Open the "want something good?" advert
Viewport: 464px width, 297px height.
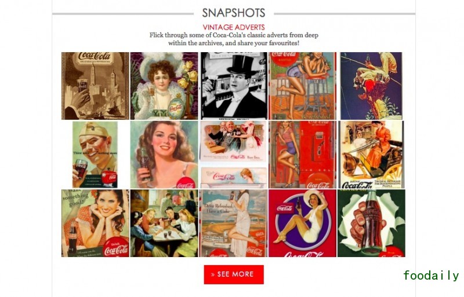(x=95, y=223)
